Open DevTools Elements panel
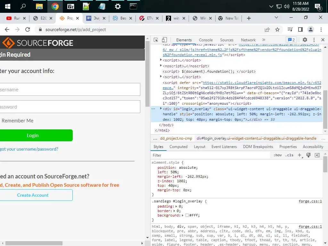The width and height of the screenshot is (328, 246). [184, 40]
